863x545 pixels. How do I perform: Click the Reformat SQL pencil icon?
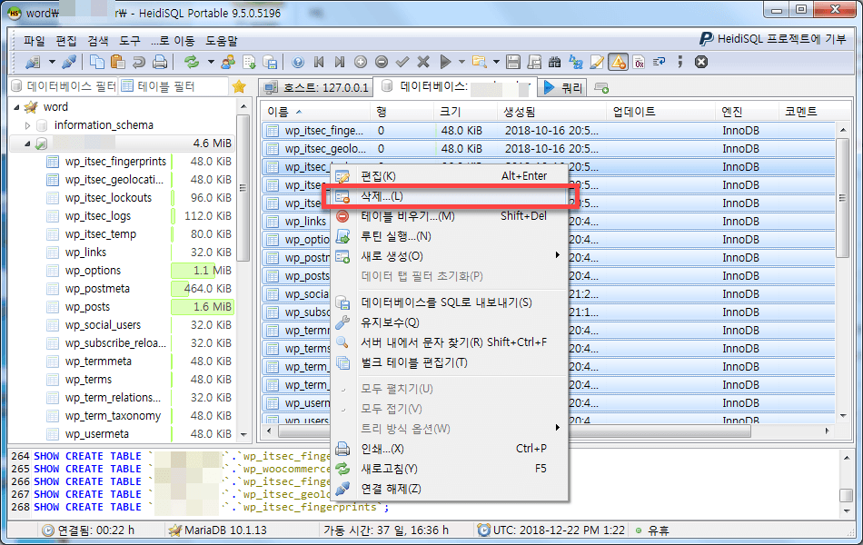pos(597,62)
